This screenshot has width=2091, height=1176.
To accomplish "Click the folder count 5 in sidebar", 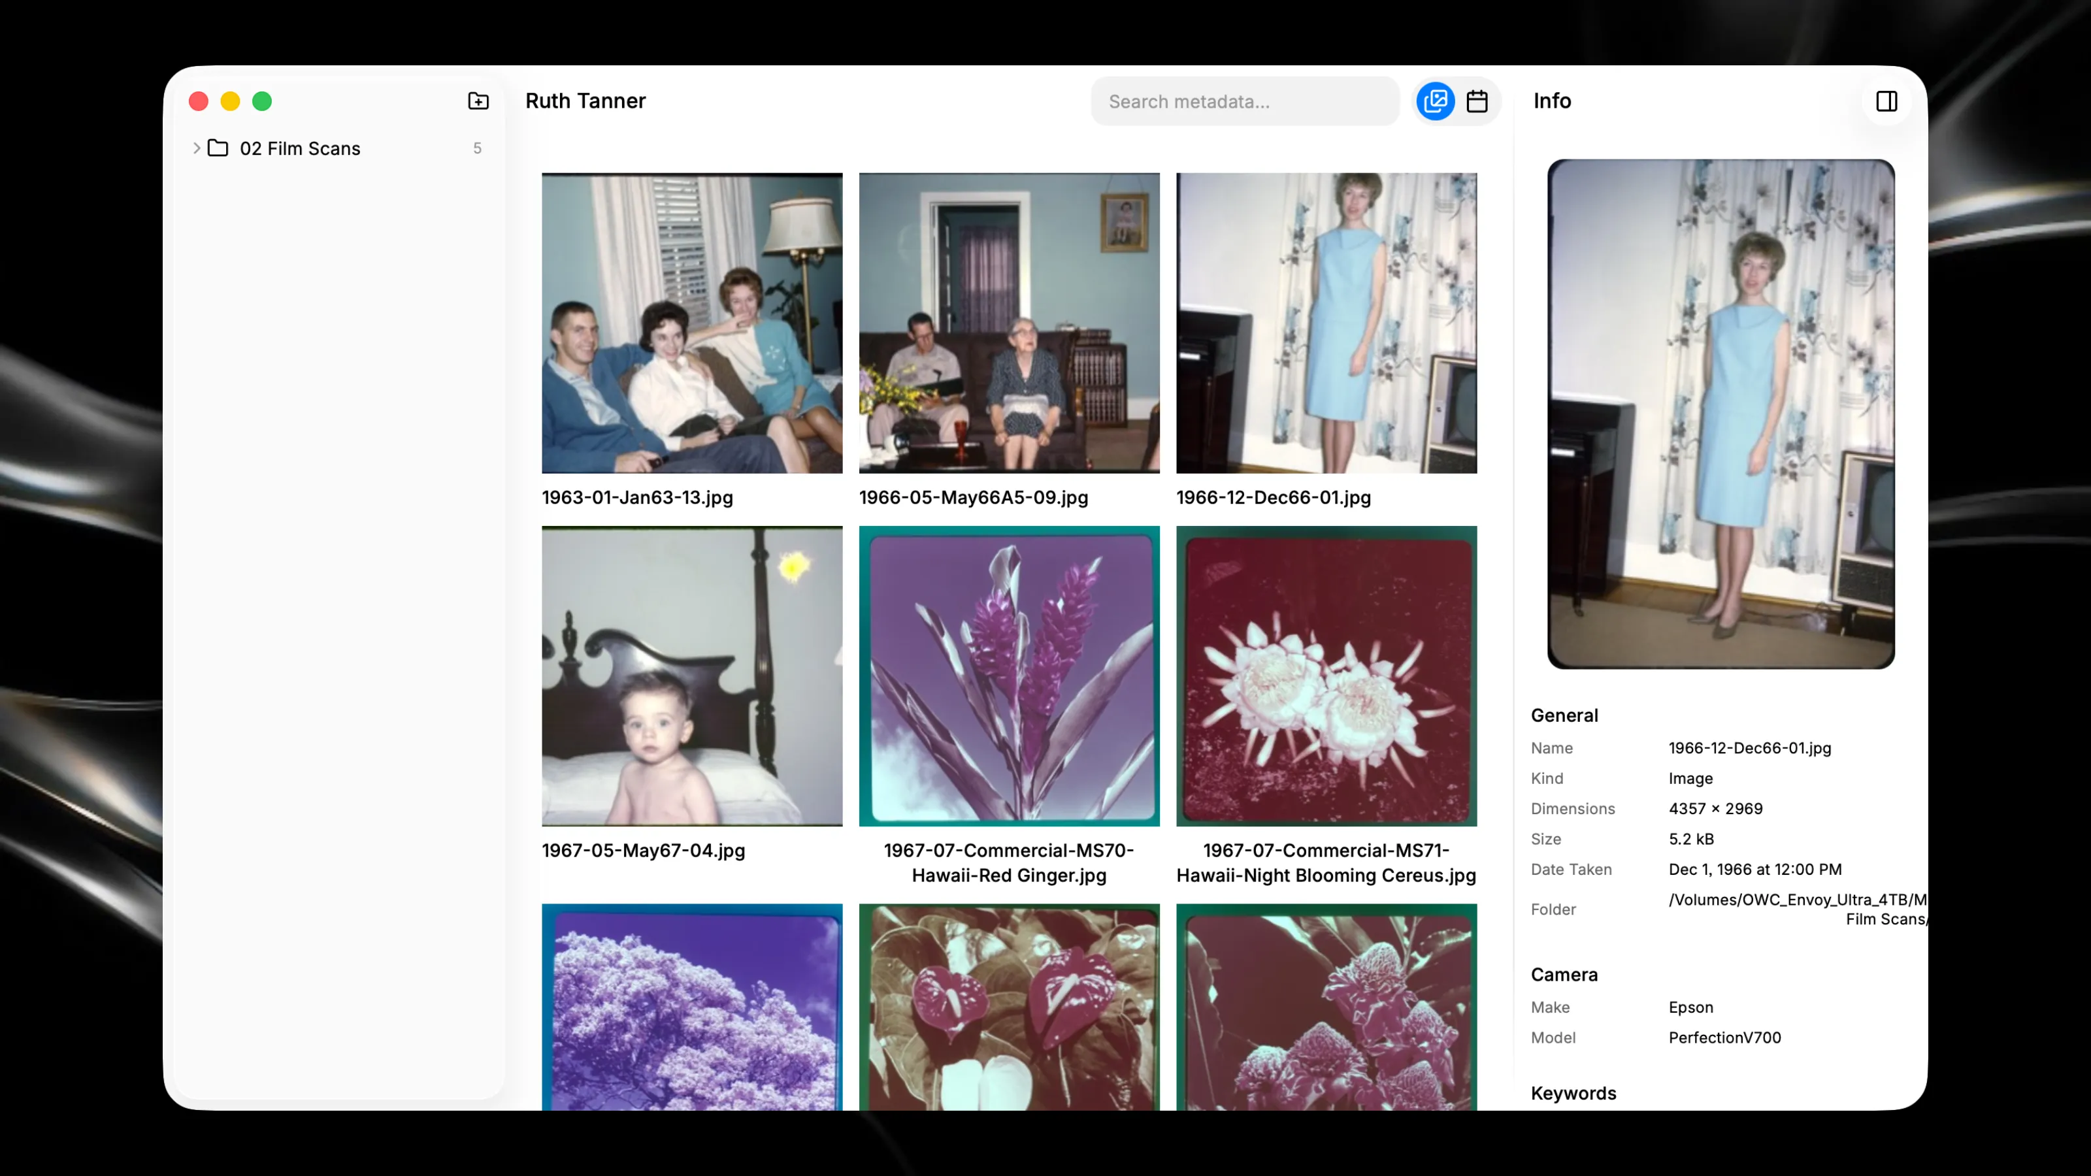I will (477, 148).
